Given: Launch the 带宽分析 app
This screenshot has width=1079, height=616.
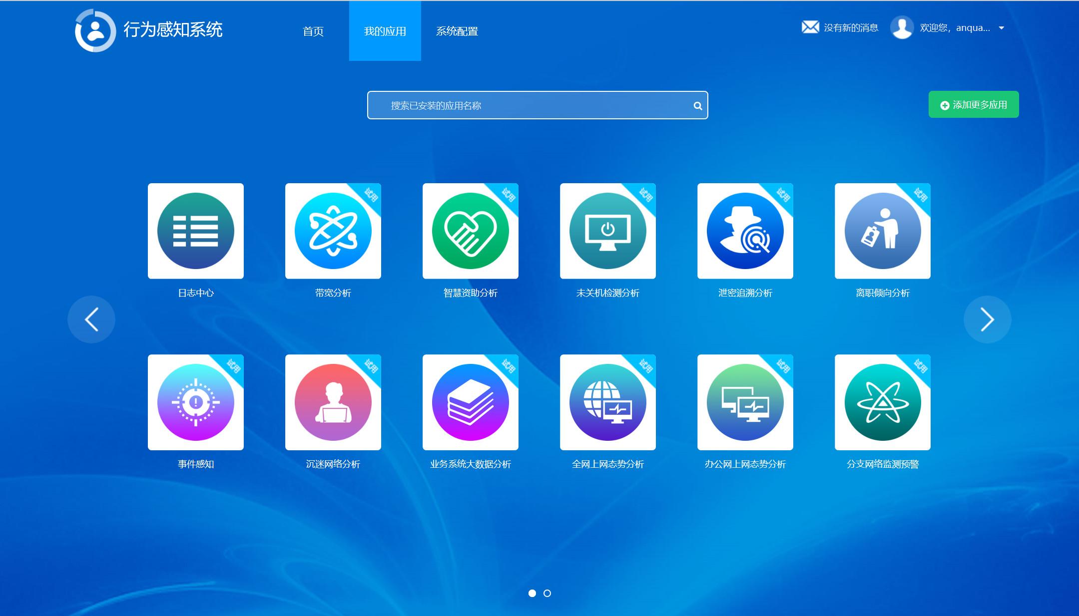Looking at the screenshot, I should pos(333,231).
